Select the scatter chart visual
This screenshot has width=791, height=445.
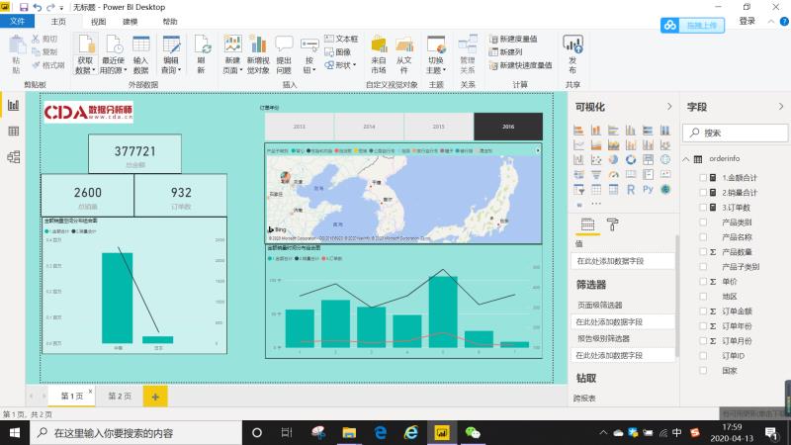click(596, 160)
